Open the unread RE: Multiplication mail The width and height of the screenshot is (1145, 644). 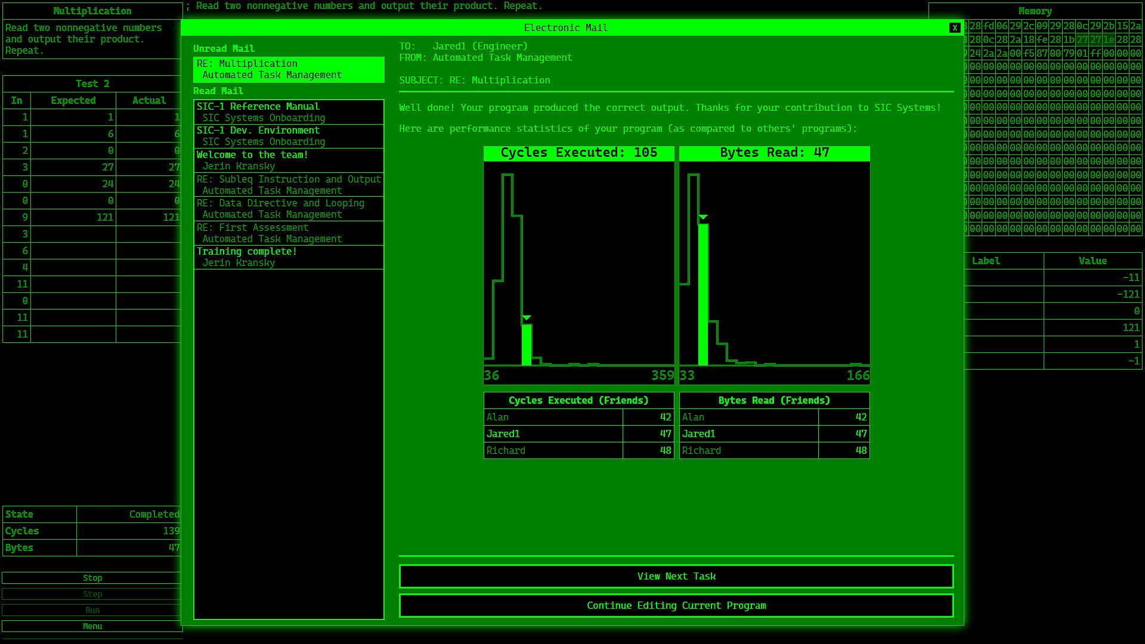289,69
